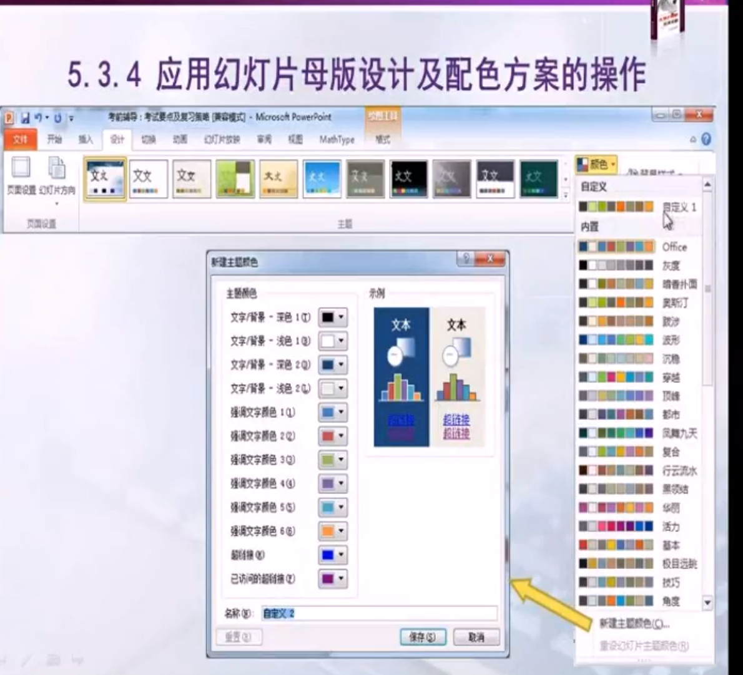
Task: Switch to the 幻灯片放映 ribbon tab
Action: coord(222,139)
